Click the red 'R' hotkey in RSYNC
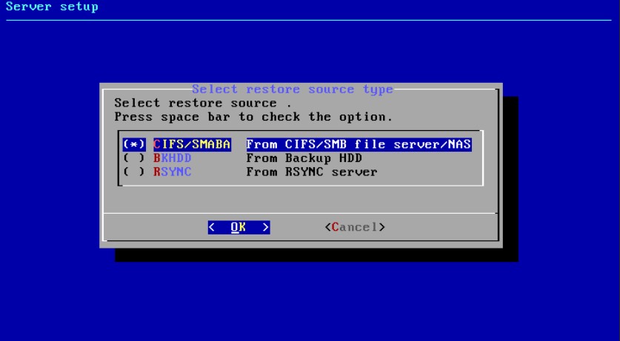 coord(157,172)
